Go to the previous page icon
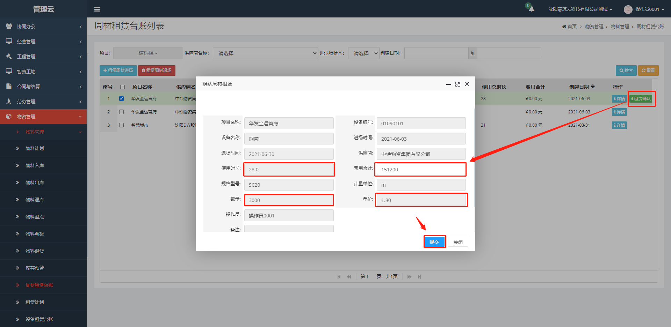This screenshot has height=327, width=671. coord(349,277)
